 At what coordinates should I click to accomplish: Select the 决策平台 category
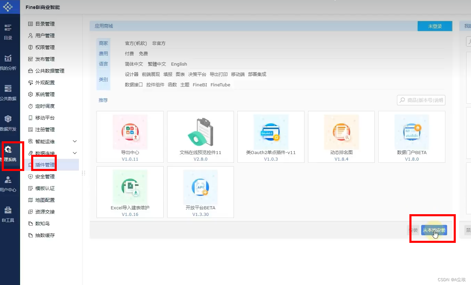(x=197, y=74)
